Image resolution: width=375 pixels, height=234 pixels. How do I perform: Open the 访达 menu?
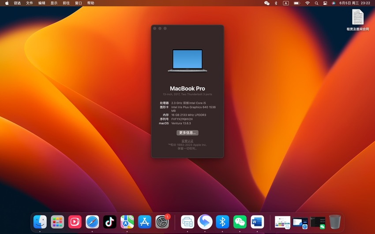(x=17, y=3)
